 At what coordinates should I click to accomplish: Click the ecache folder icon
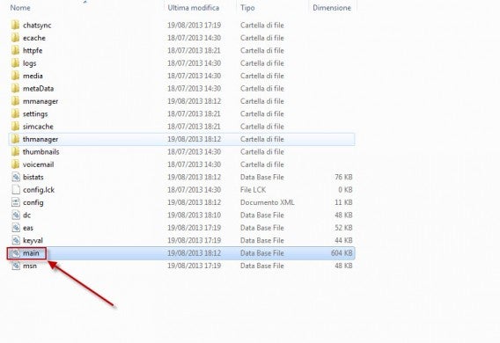15,38
